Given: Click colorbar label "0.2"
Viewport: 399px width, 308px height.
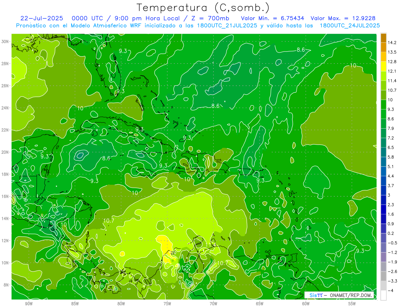Looking at the screenshot, I should [391, 233].
